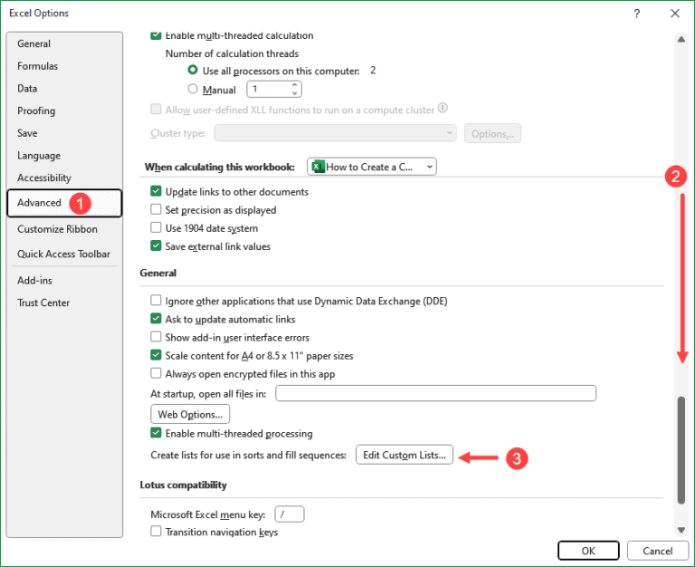
Task: Open the Formulas options category
Action: click(x=37, y=66)
